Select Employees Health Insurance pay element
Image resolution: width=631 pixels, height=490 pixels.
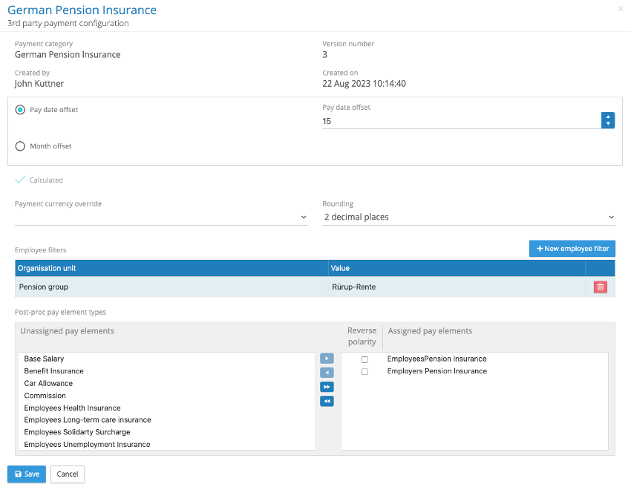72,408
